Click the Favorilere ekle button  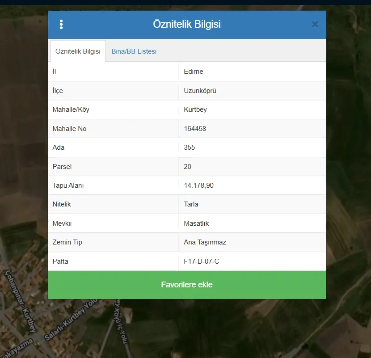tap(187, 285)
